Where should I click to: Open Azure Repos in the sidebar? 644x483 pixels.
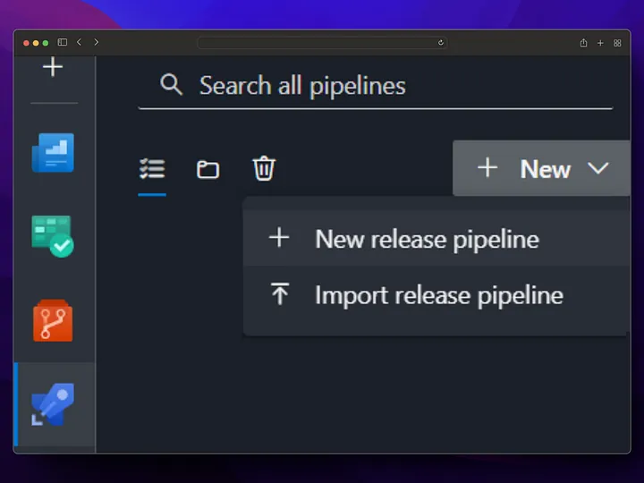[53, 321]
